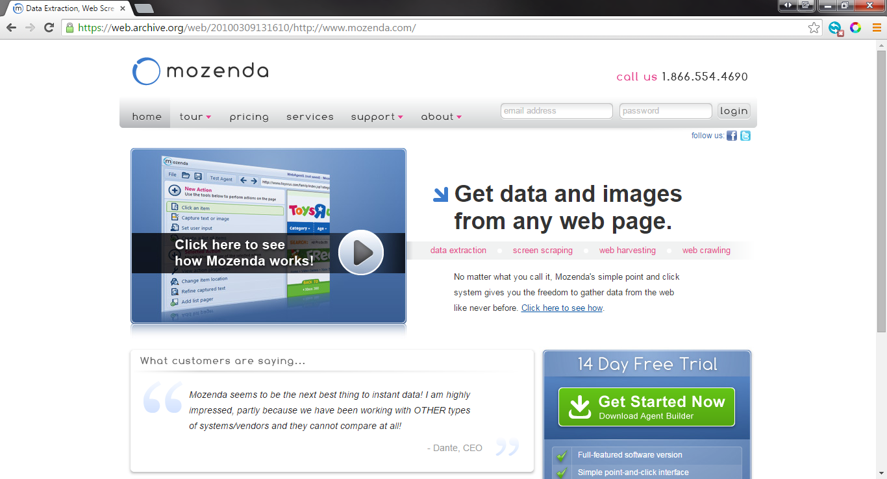Focus the email address field
The image size is (887, 479).
point(556,111)
